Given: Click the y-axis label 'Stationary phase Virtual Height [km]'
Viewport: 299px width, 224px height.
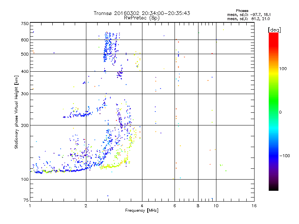Looking at the screenshot, I should coord(16,112).
